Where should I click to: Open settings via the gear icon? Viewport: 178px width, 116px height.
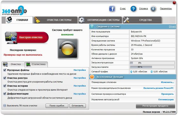pyautogui.click(x=153, y=9)
